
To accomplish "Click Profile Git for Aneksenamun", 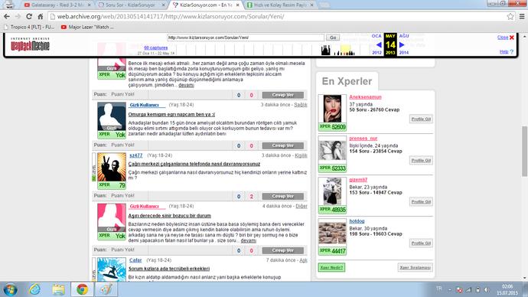I will tap(421, 119).
